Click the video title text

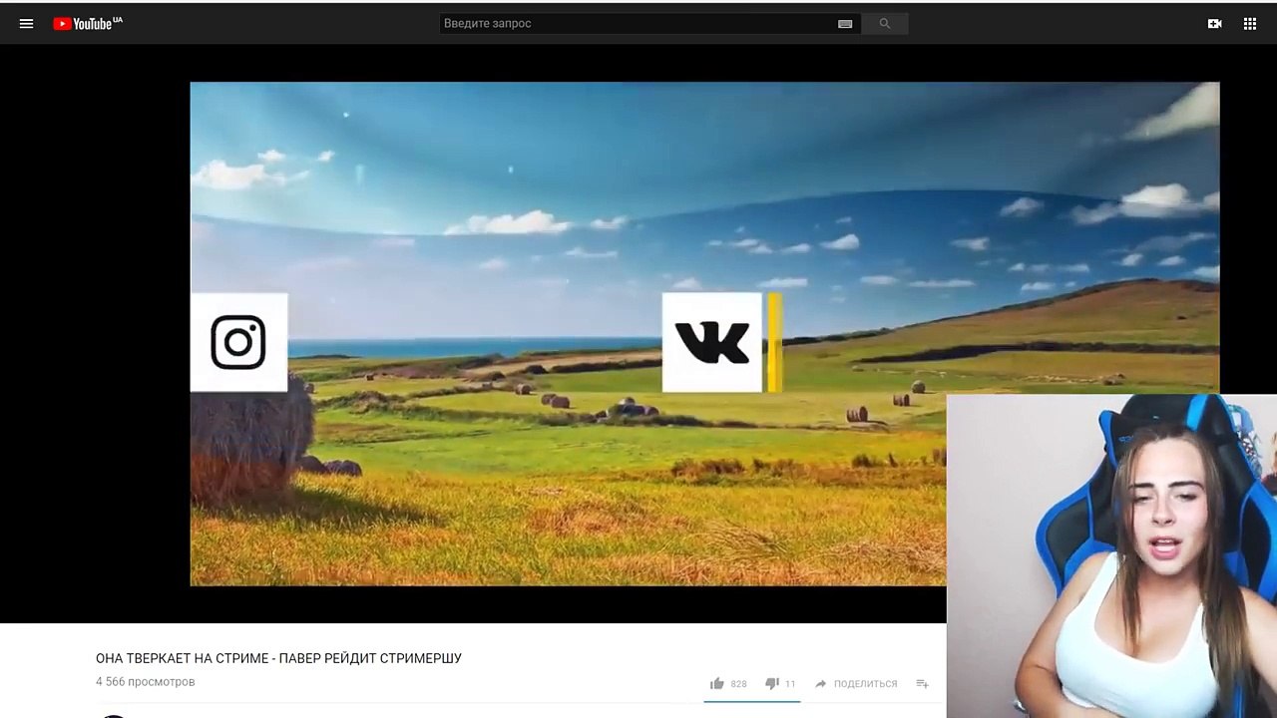[278, 658]
